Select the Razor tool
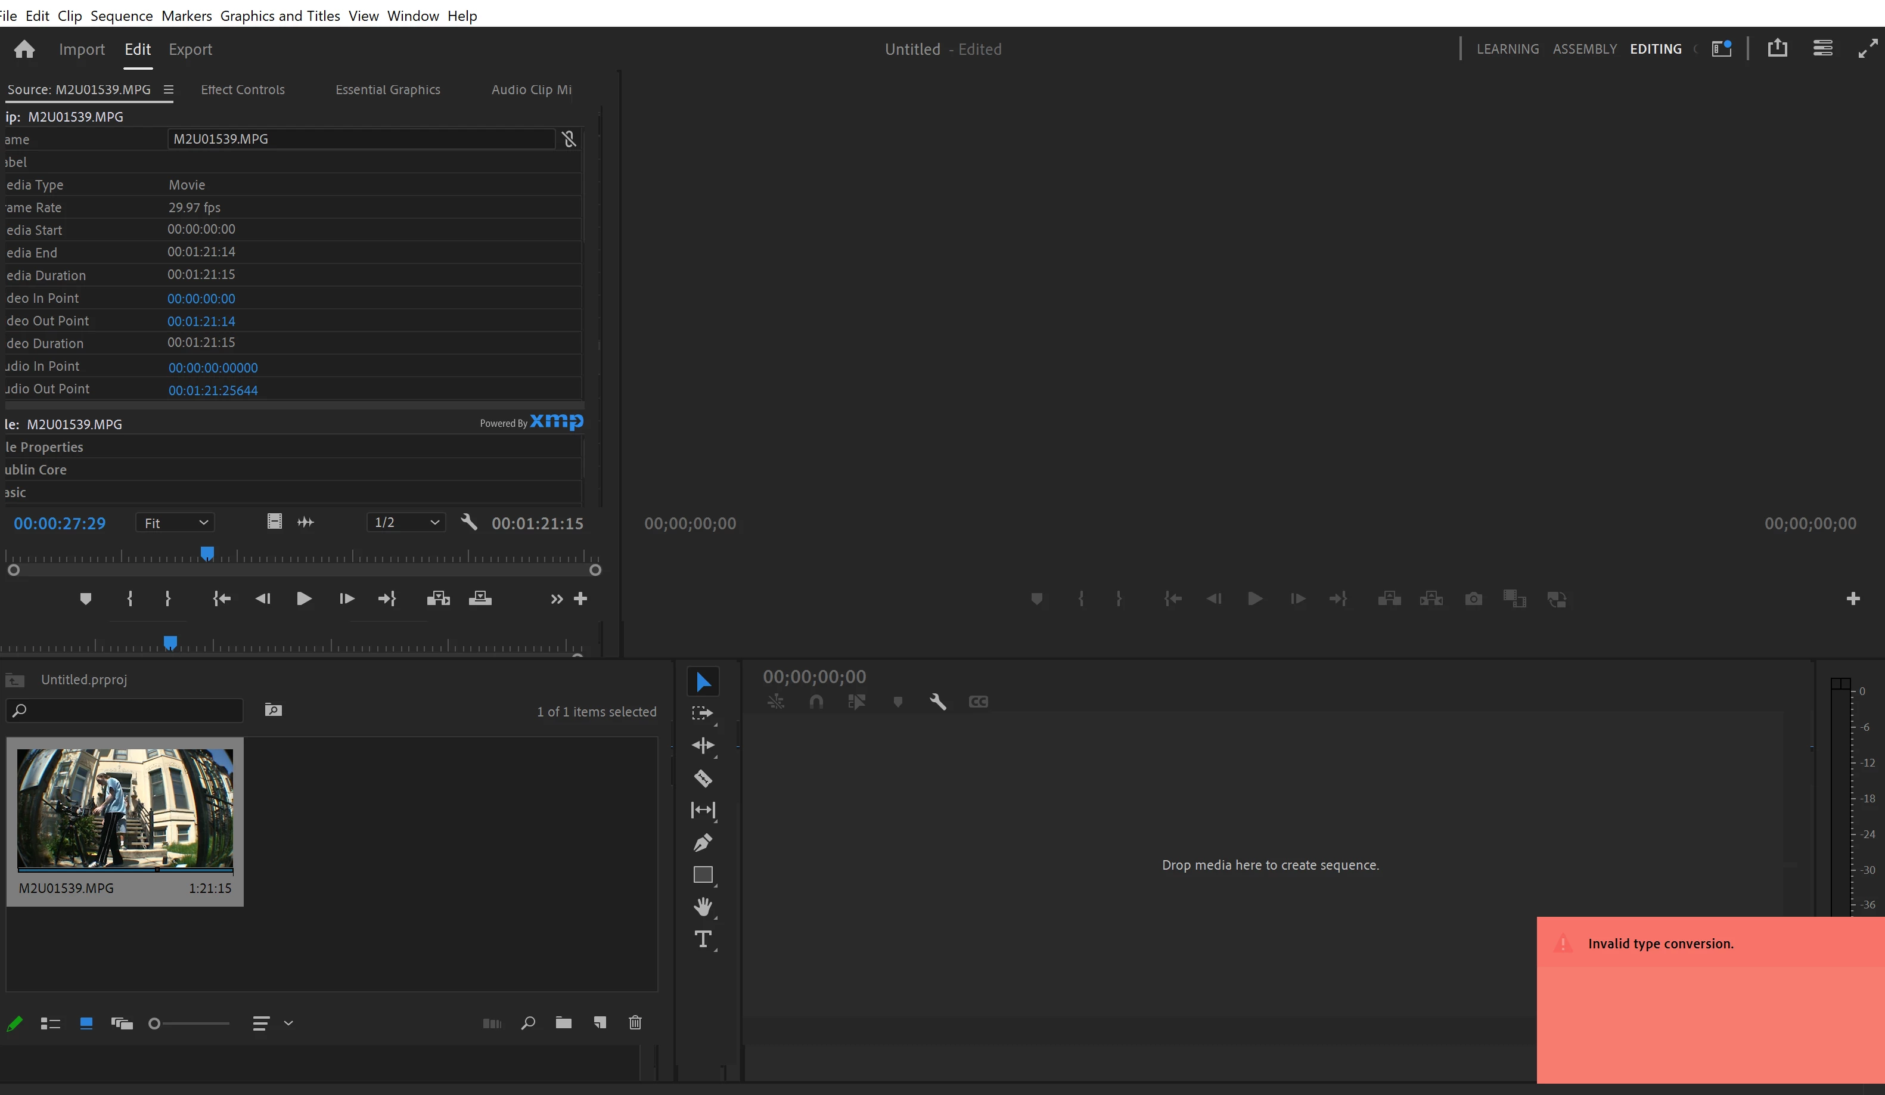Viewport: 1885px width, 1095px height. 703,778
